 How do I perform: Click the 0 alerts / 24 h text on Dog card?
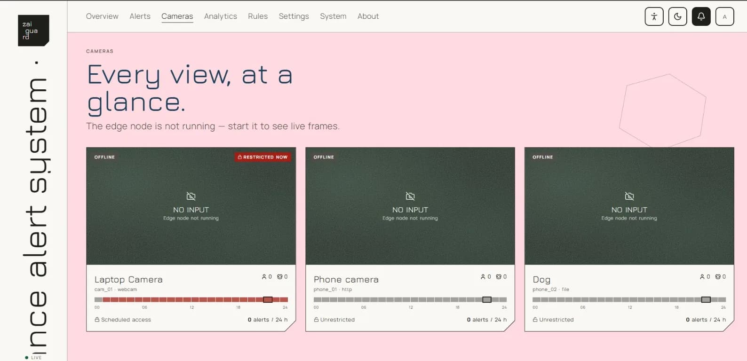coord(706,320)
